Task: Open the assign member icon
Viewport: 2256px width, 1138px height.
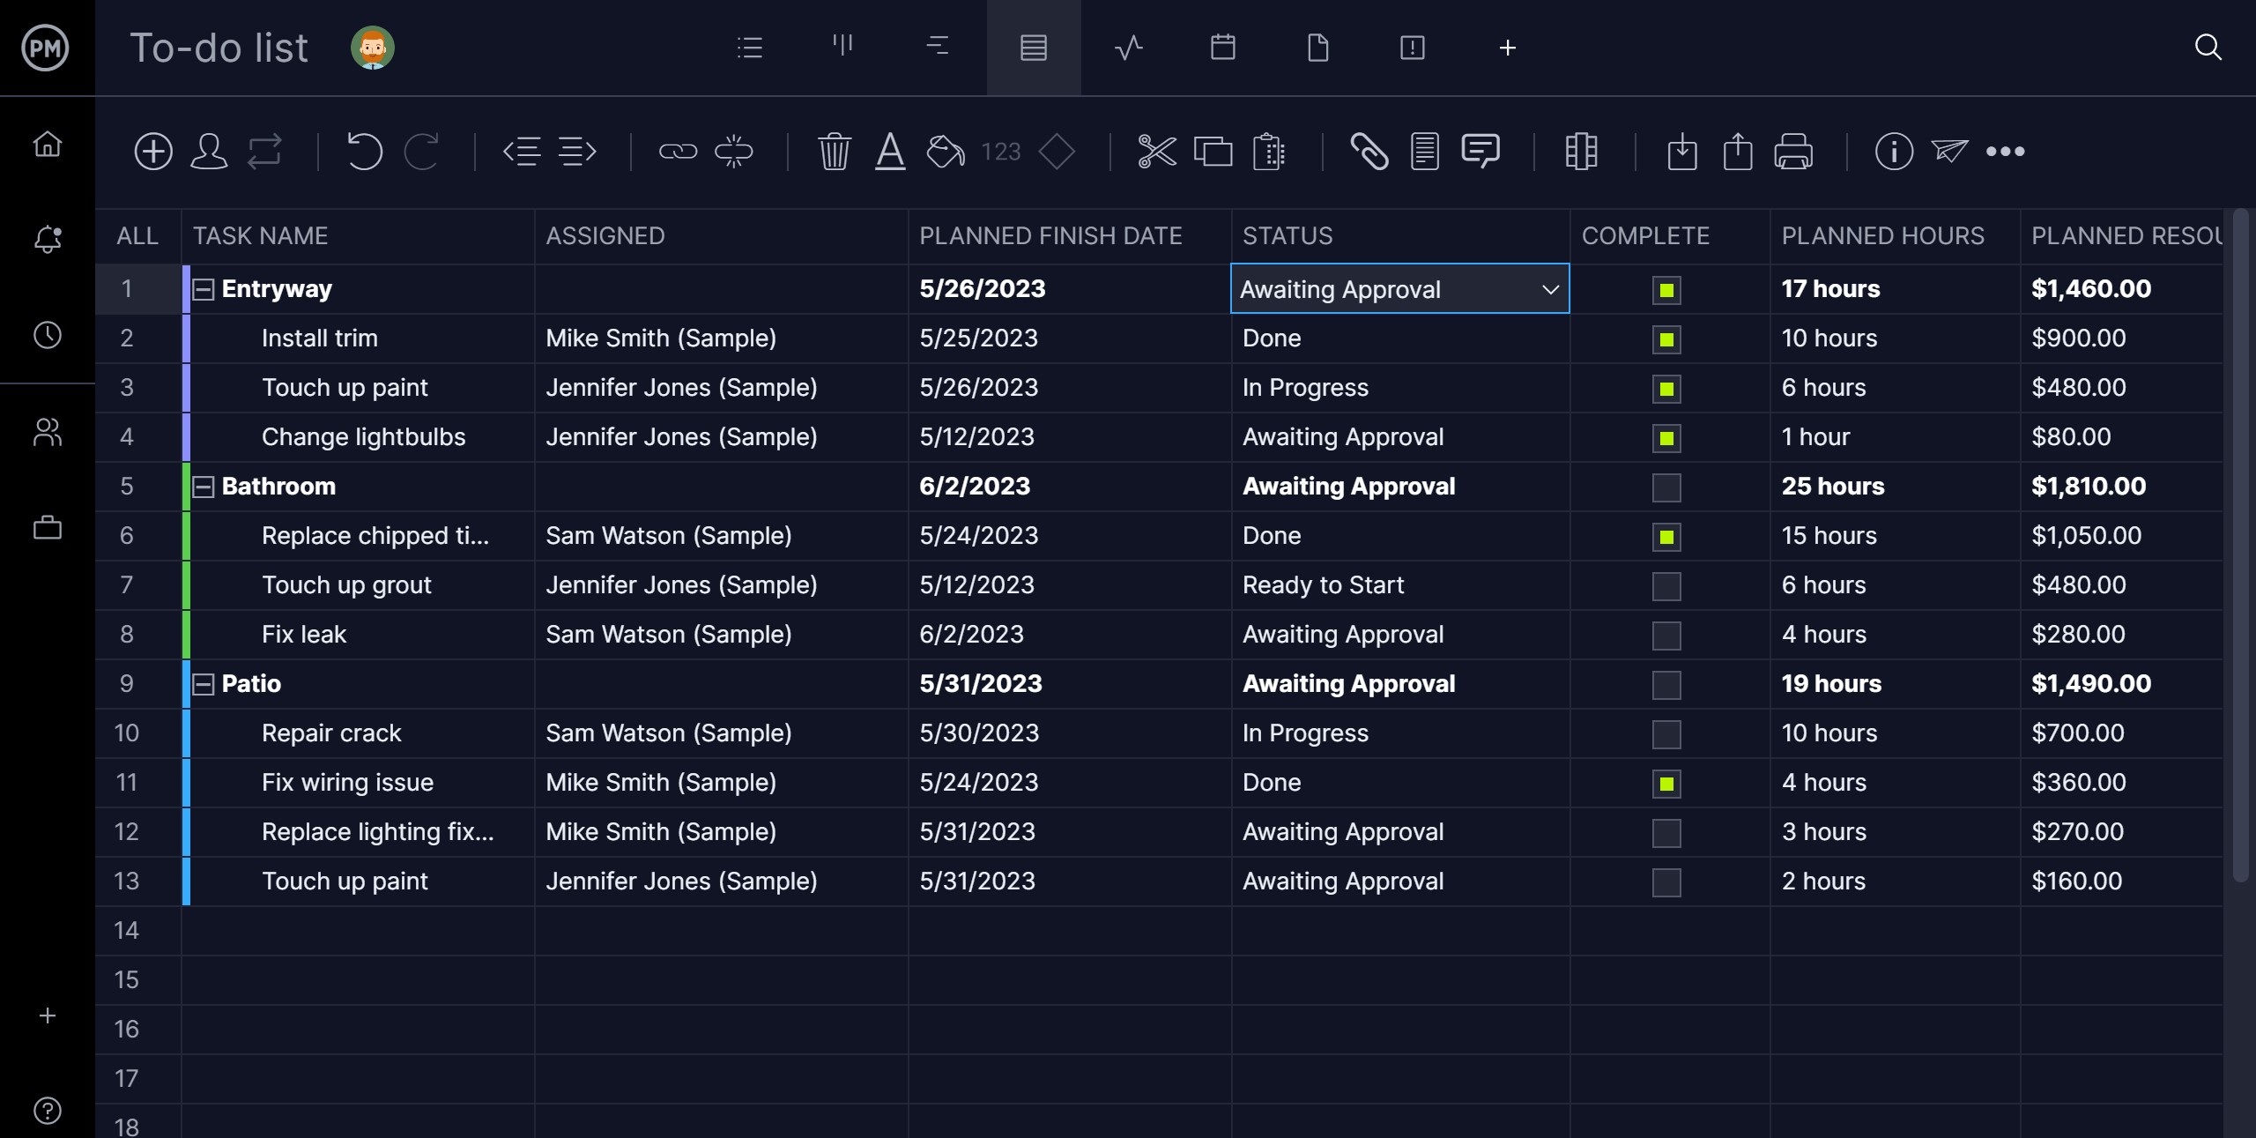Action: click(x=207, y=150)
